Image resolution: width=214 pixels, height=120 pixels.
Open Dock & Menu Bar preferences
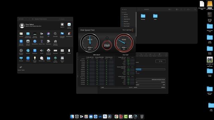tap(35, 35)
